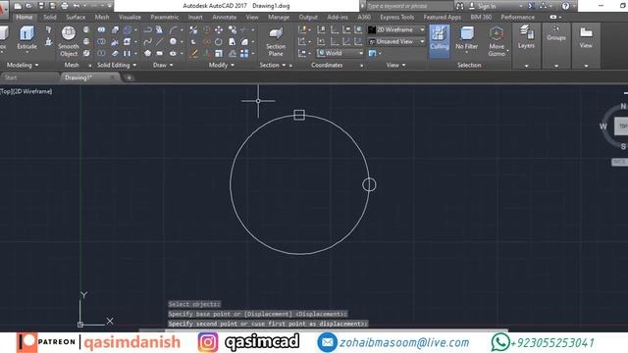Select the Section Plane tool
This screenshot has width=628, height=353.
(x=276, y=42)
